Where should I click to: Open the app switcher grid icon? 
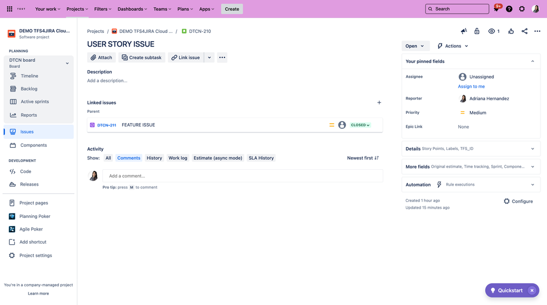pos(9,9)
